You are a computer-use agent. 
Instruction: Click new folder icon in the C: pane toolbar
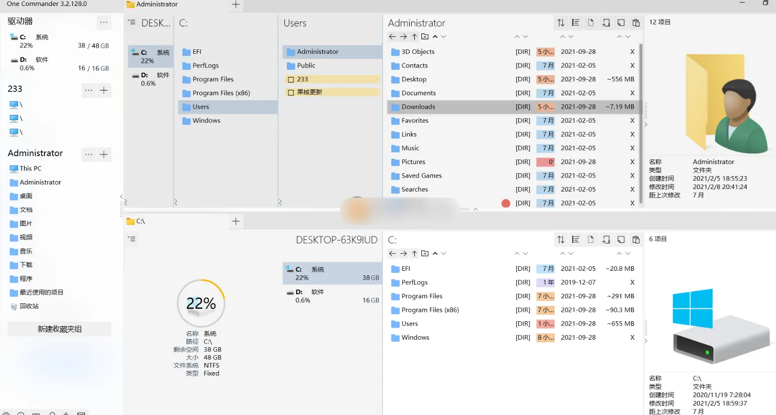tap(606, 239)
